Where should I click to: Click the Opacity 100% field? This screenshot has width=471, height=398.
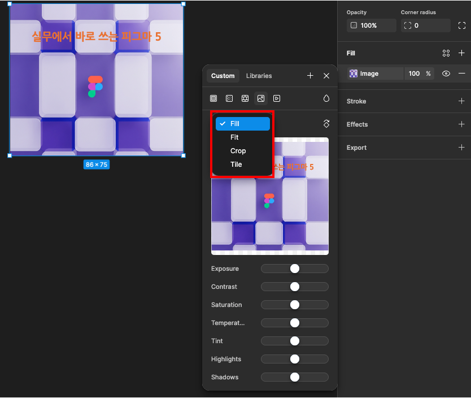(x=372, y=25)
